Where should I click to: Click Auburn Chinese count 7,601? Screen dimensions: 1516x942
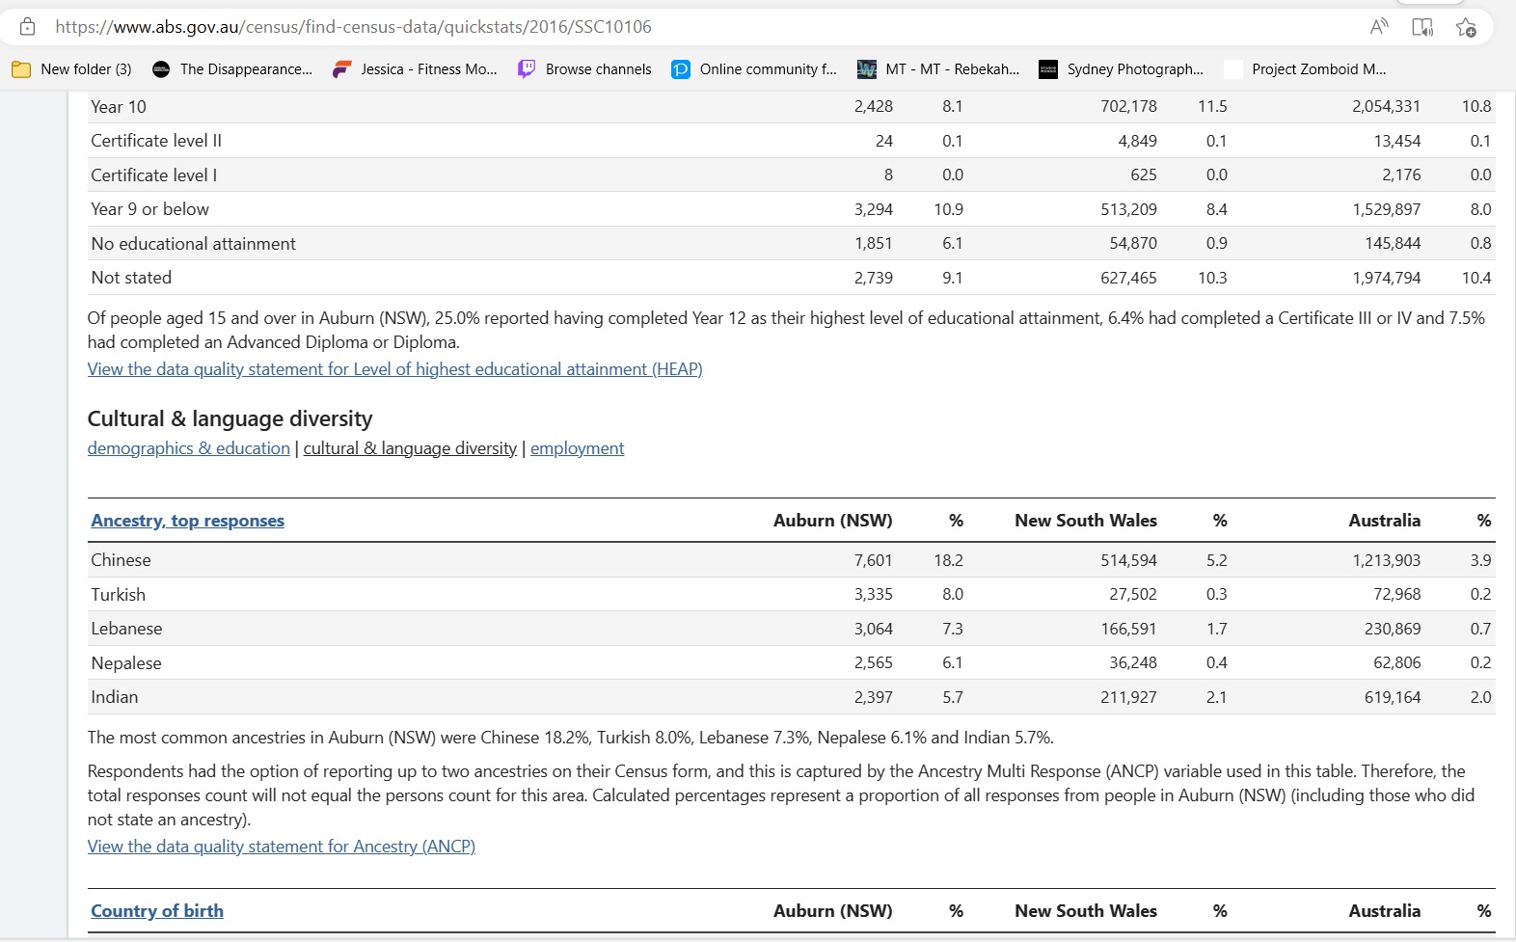(873, 560)
